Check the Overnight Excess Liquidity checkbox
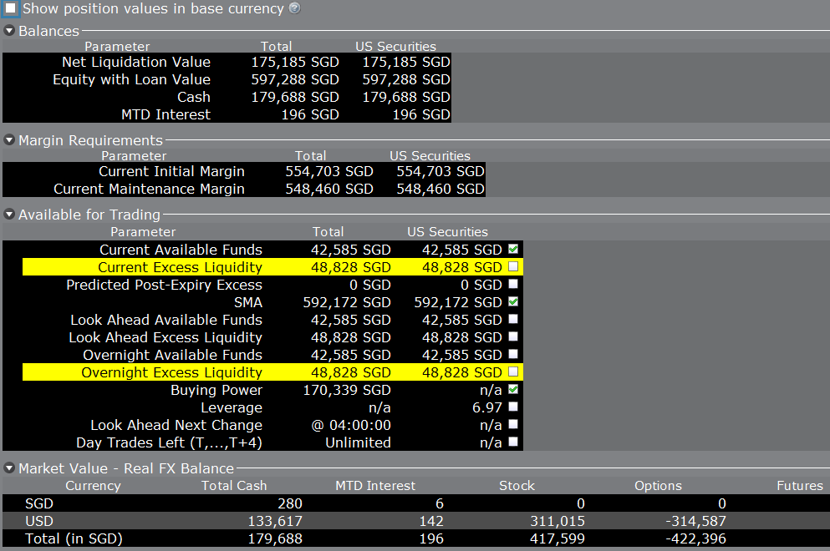This screenshot has height=551, width=830. 513,372
